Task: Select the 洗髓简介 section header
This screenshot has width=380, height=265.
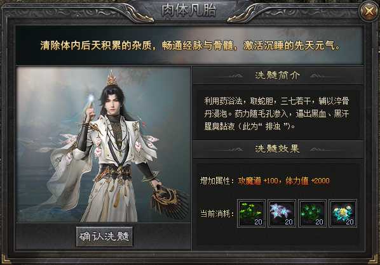Action: [x=278, y=75]
